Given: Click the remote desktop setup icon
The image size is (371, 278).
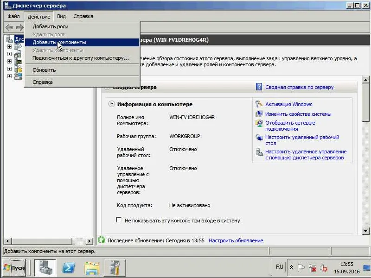Looking at the screenshot, I should coord(259,138).
